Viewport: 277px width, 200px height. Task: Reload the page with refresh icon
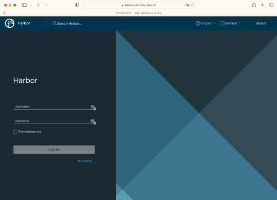[192, 5]
